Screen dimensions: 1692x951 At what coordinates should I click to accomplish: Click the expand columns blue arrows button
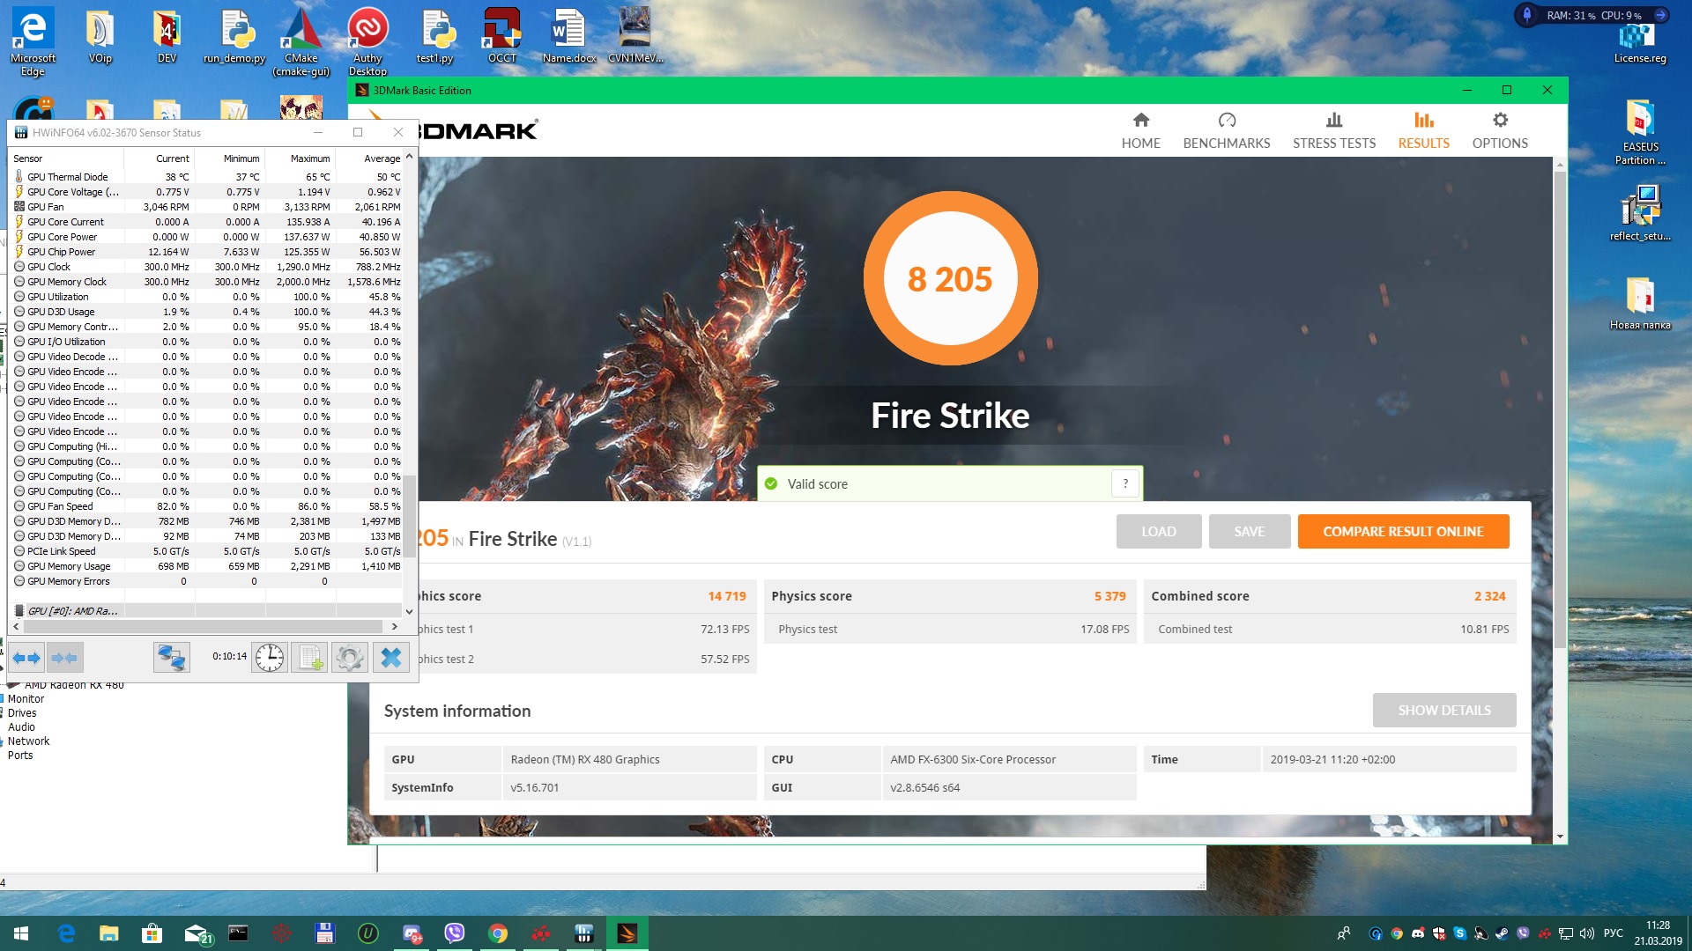click(26, 658)
